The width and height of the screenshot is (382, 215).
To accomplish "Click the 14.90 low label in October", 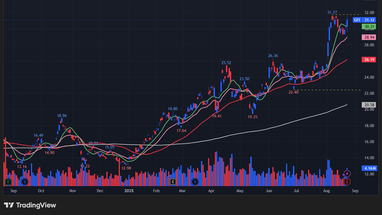I will click(x=49, y=152).
